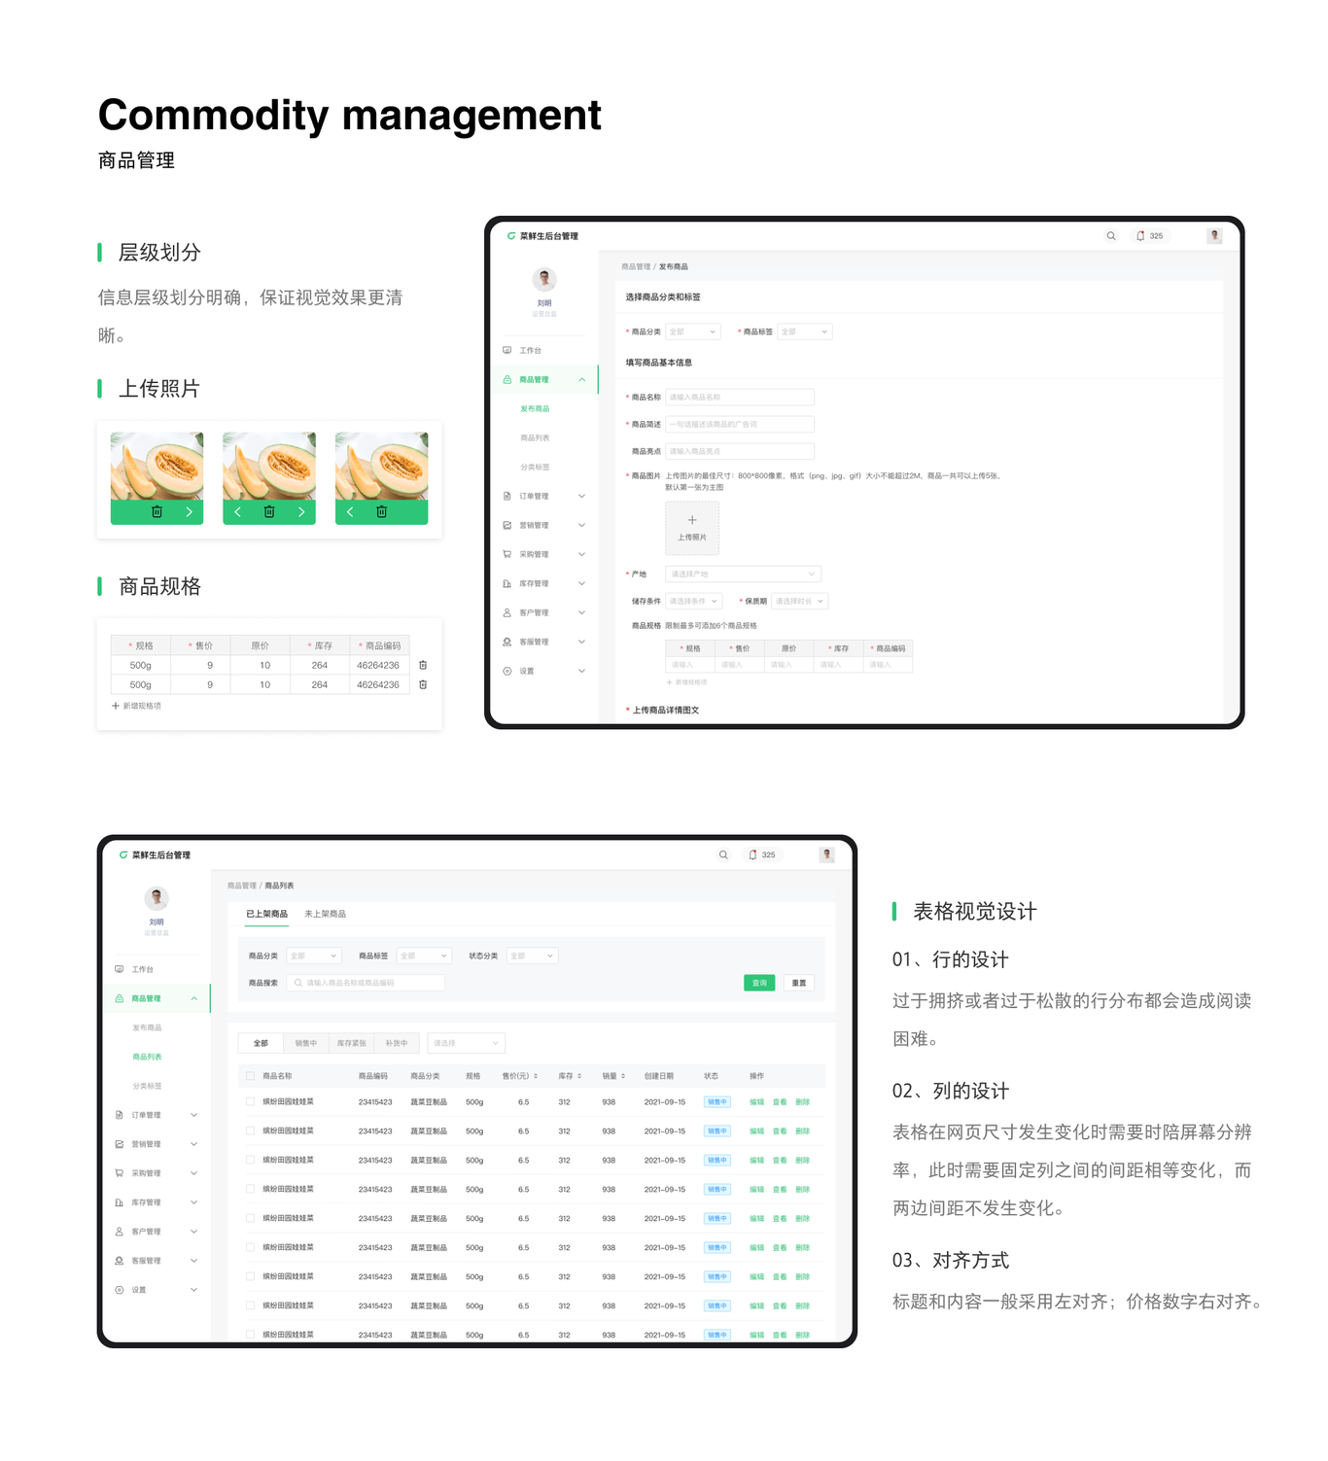This screenshot has height=1461, width=1328.
Task: Delete the last melon photo via trash icon
Action: [382, 512]
